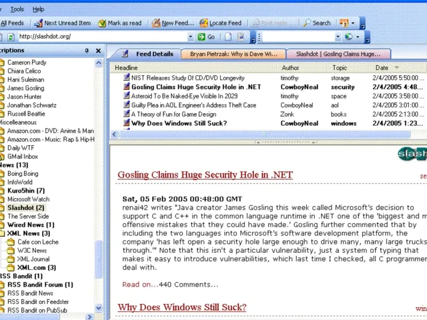Click feed tree scrollbar down arrow
Image resolution: width=427 pixels, height=320 pixels.
(x=99, y=308)
